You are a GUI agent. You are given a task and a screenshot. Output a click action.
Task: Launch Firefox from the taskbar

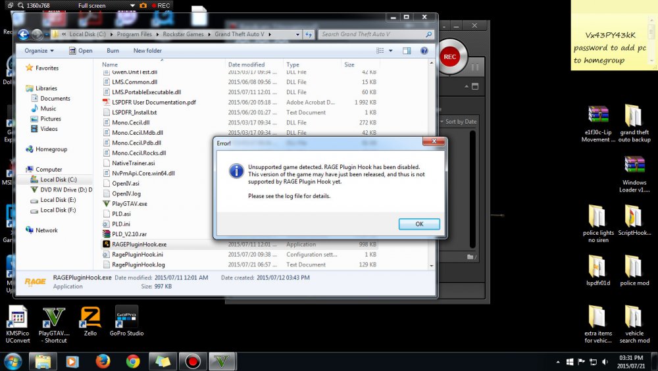(x=103, y=361)
